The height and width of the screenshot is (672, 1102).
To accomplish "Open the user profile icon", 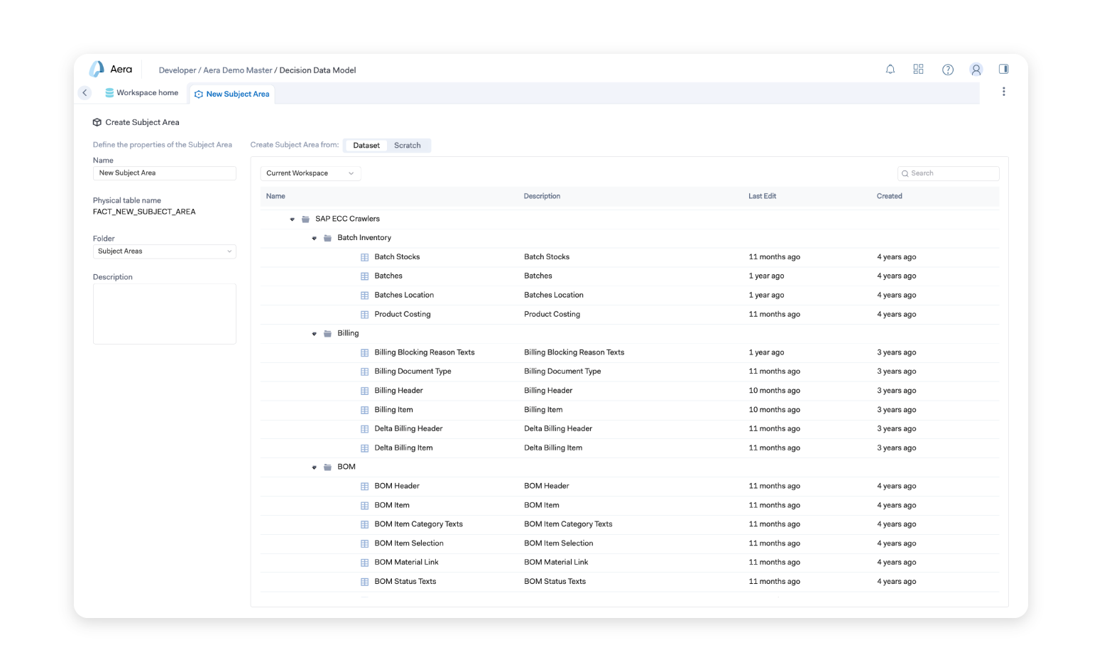I will click(976, 70).
